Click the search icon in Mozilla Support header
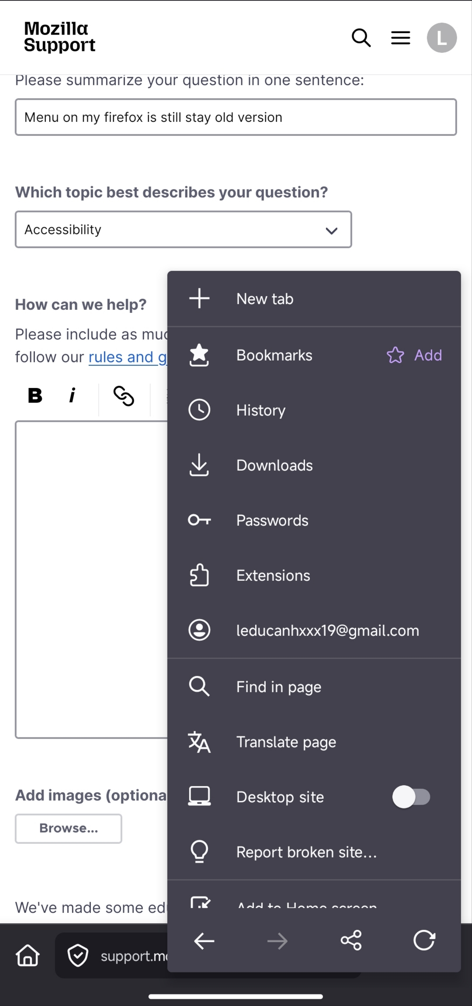 tap(361, 38)
